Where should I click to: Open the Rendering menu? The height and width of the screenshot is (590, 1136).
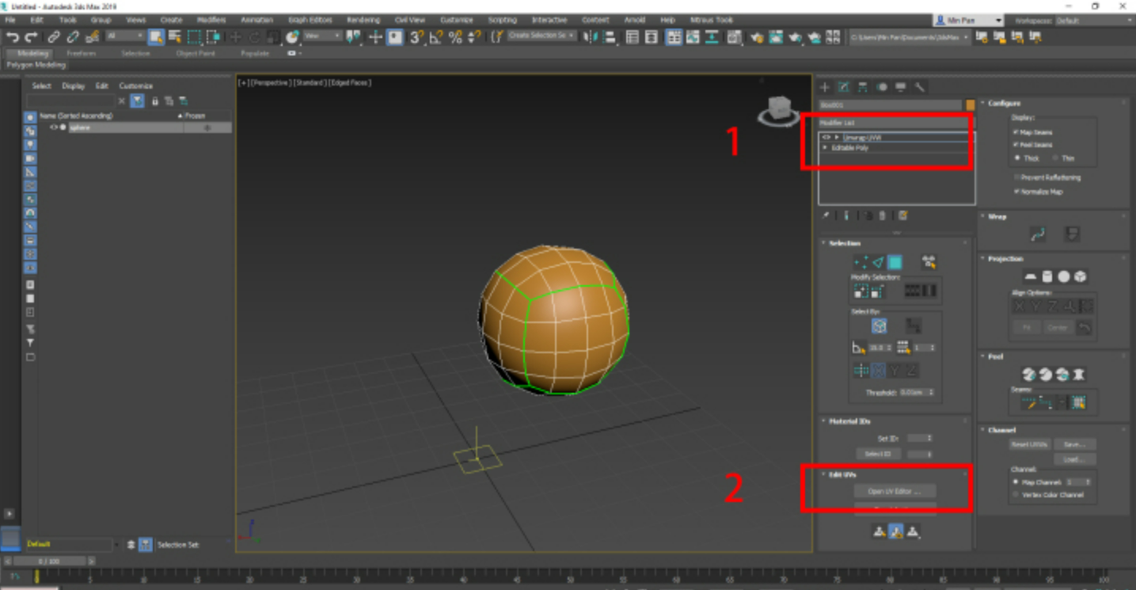point(363,20)
